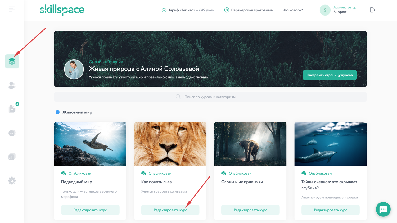Click the Подводный мир course title
This screenshot has width=397, height=223.
click(77, 182)
